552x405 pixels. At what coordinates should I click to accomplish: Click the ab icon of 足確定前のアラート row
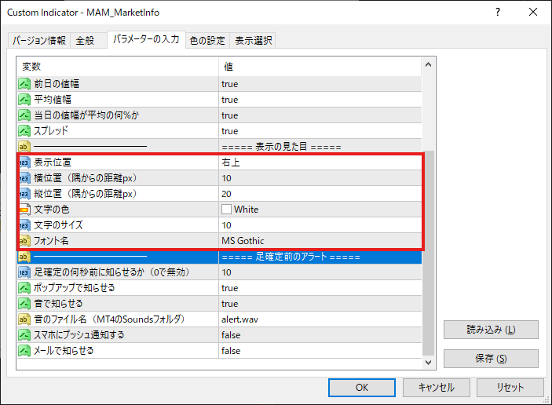pos(24,257)
